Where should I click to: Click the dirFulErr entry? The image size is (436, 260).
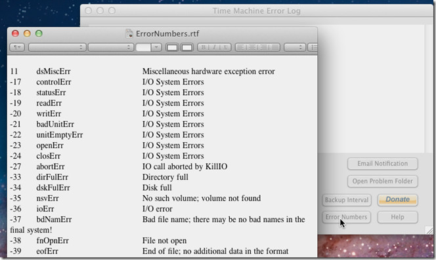point(52,177)
